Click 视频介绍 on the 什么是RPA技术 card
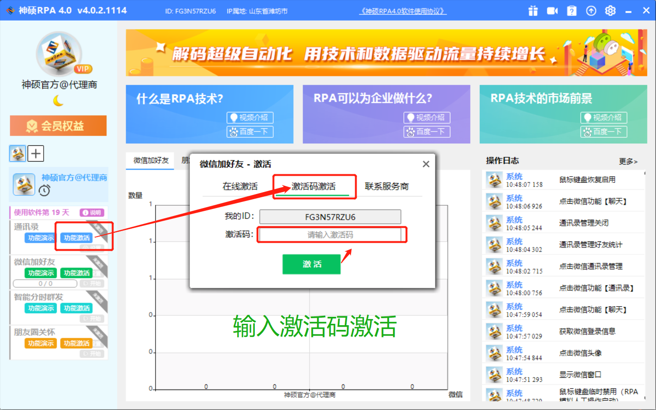The height and width of the screenshot is (410, 656). click(x=250, y=118)
